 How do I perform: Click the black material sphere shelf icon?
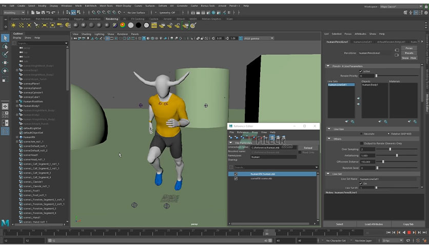[139, 26]
